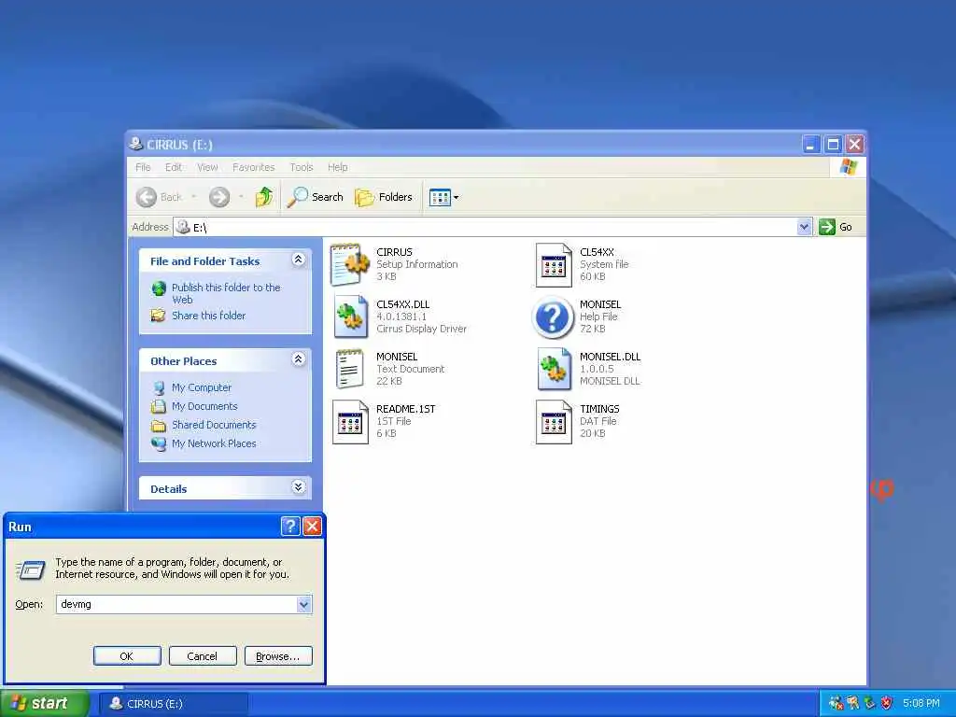Click the Share this folder icon

159,316
